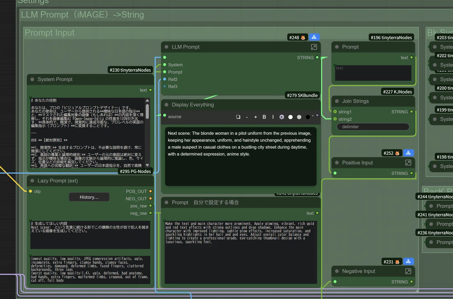Collapse the 'Prompt 自分で設定する場合' node via its dot

click(166, 203)
